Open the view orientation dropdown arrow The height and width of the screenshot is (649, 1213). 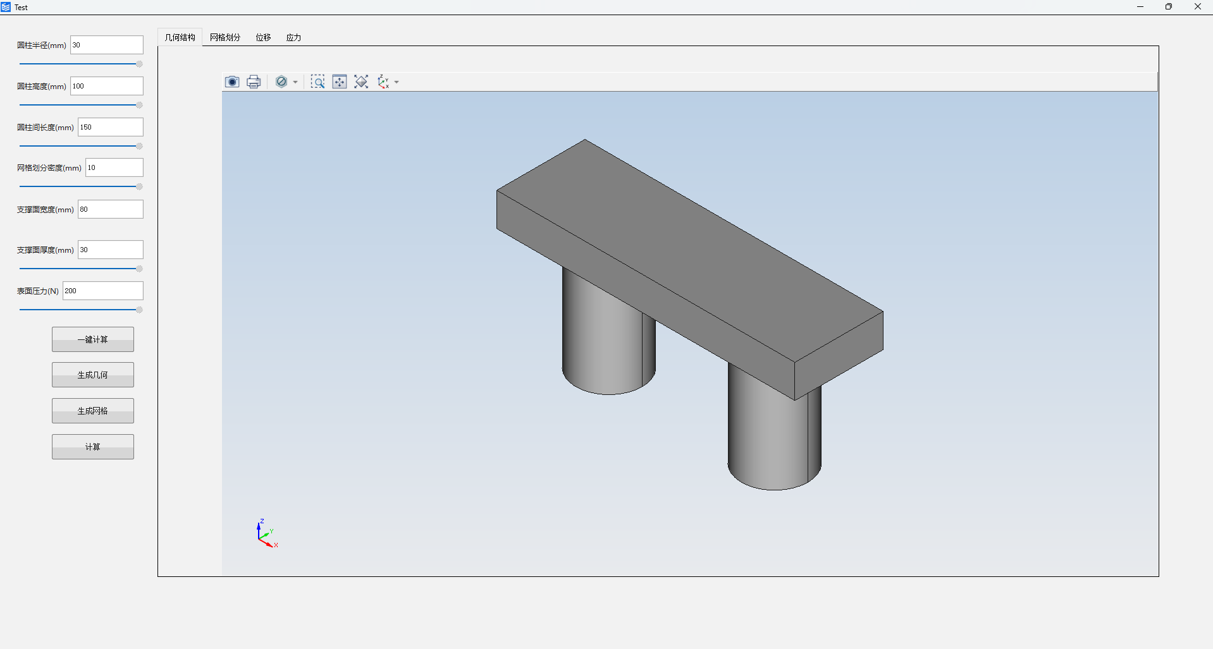(397, 82)
